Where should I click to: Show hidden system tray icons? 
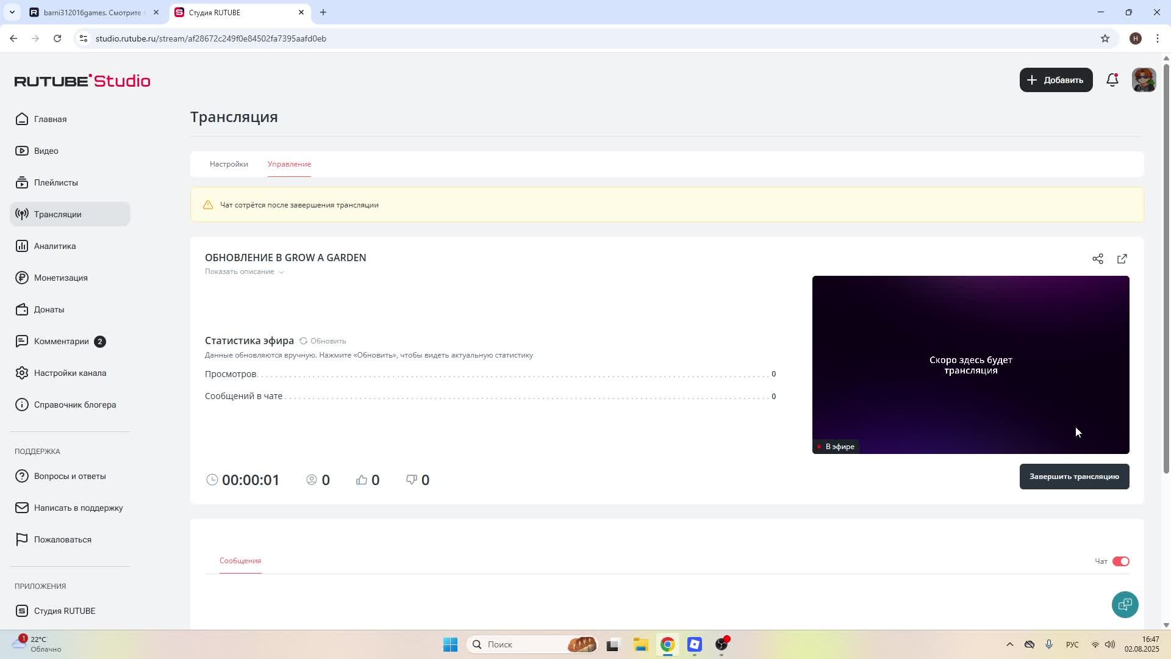click(1009, 644)
